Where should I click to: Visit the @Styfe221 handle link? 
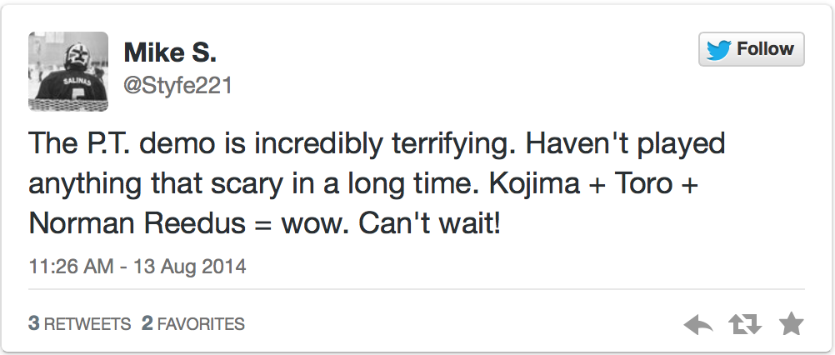pyautogui.click(x=177, y=85)
